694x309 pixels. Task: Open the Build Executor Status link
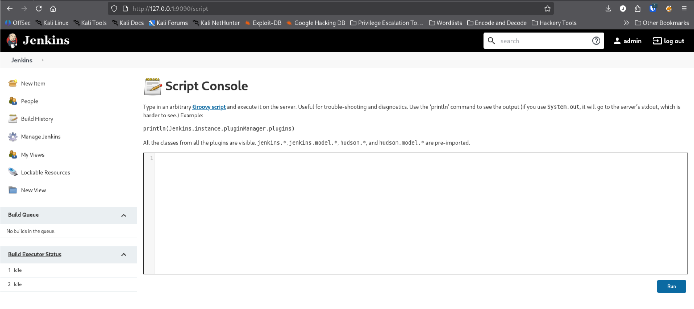pyautogui.click(x=34, y=254)
